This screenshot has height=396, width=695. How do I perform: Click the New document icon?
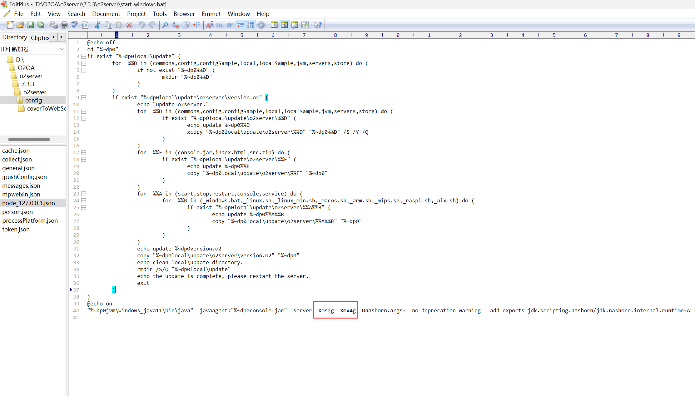10,25
